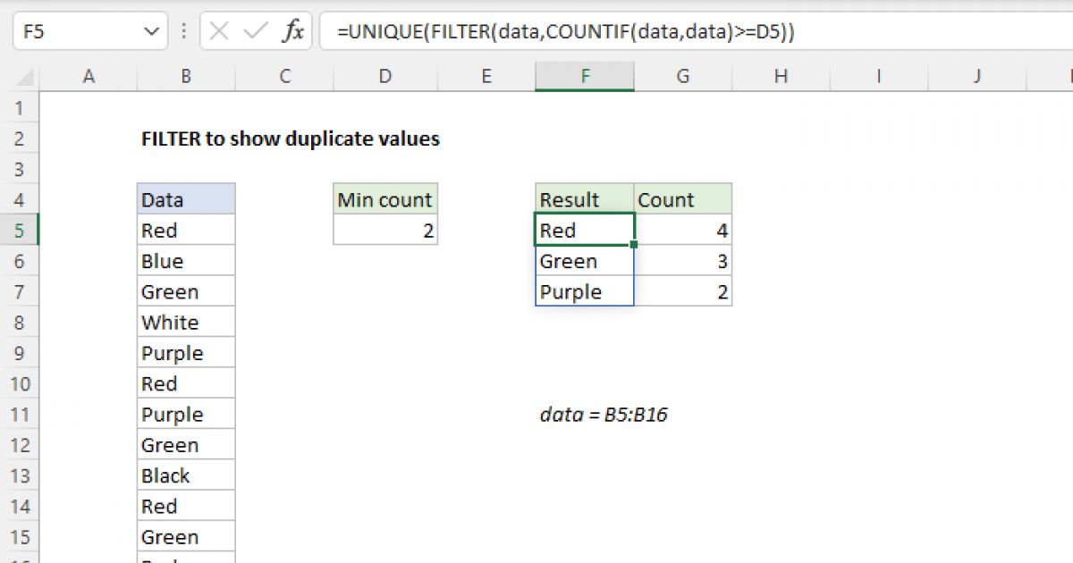Click the Data header cell
The height and width of the screenshot is (563, 1073).
tap(185, 199)
